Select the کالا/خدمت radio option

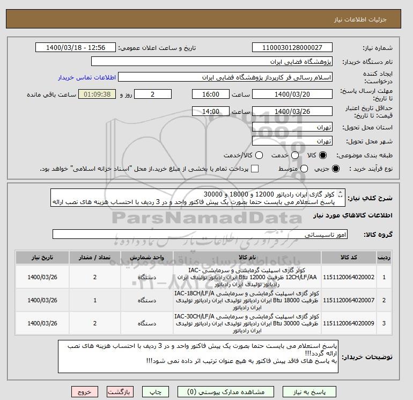click(x=259, y=155)
